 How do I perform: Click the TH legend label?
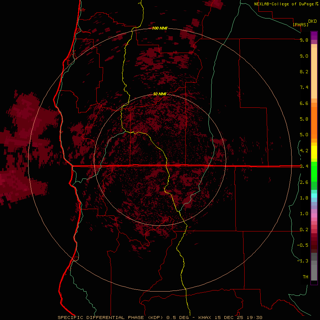[305, 277]
